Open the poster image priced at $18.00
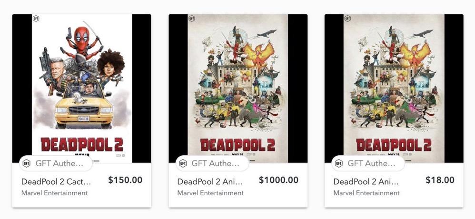Image resolution: width=475 pixels, height=219 pixels. [394, 86]
